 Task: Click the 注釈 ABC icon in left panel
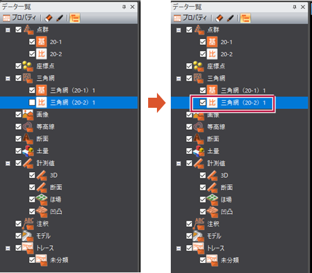28,224
